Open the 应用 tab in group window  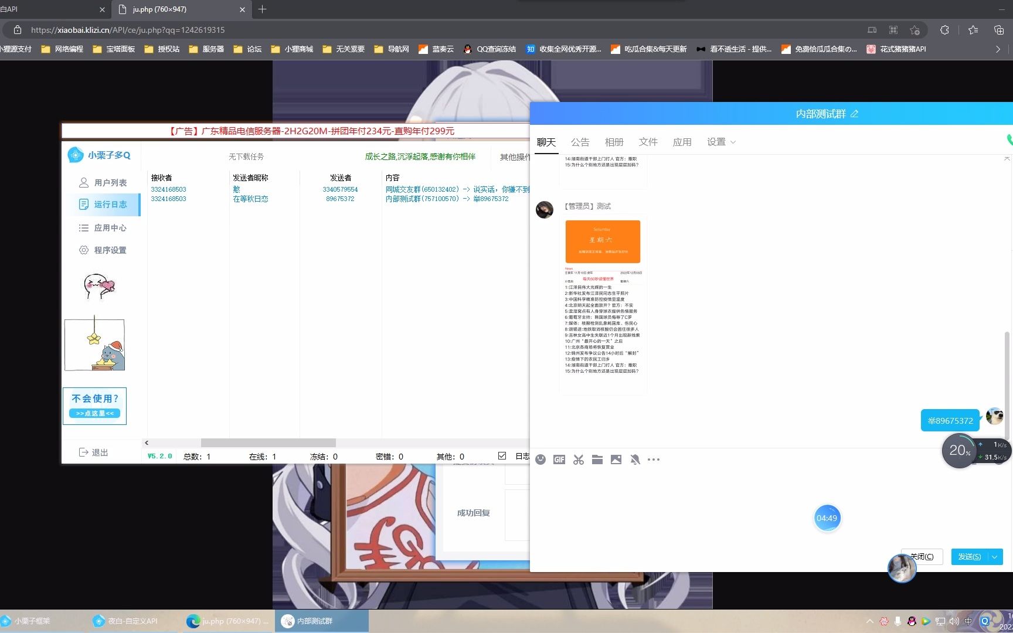[x=682, y=142]
